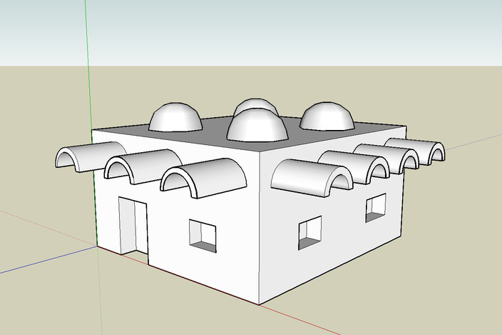Click the largest vault on the two-window wall
This screenshot has height=335, width=502.
point(312,178)
